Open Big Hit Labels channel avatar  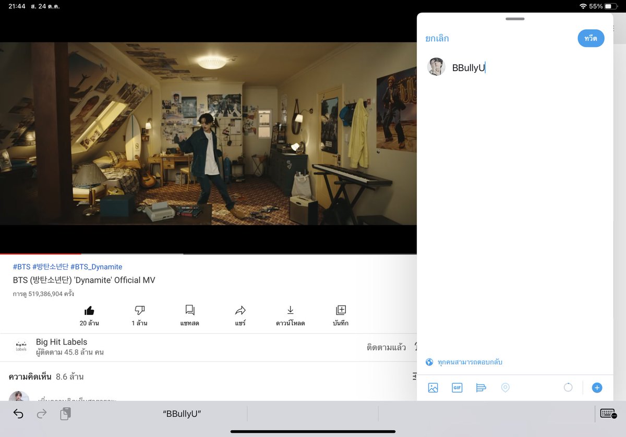(x=21, y=347)
